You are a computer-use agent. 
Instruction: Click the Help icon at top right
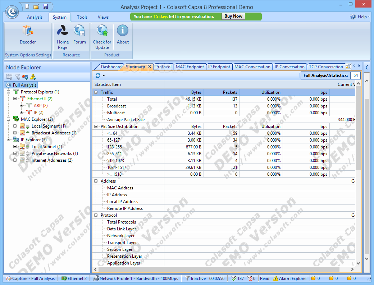click(352, 17)
